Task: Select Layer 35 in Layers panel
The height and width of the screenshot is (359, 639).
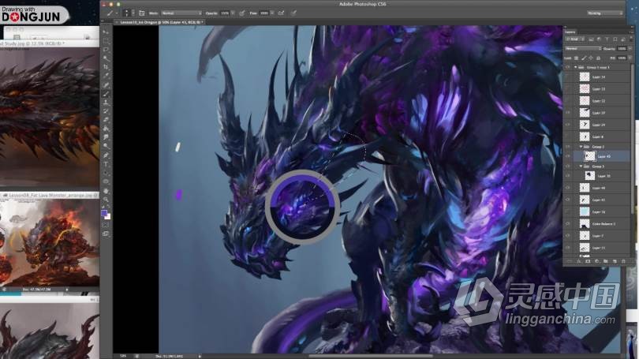Action: tap(601, 176)
